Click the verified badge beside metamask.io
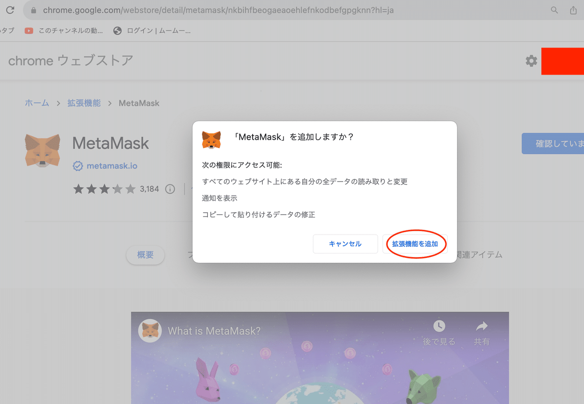584x404 pixels. click(x=78, y=166)
